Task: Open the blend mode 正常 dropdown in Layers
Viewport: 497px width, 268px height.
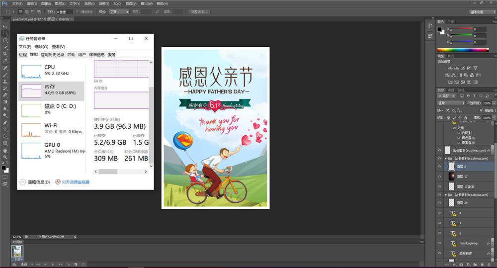Action: 451,103
